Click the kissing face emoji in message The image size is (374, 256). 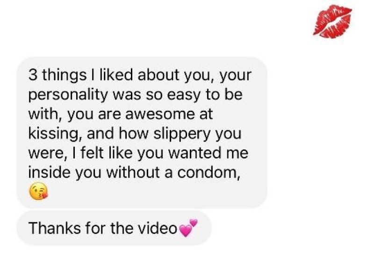pos(38,191)
